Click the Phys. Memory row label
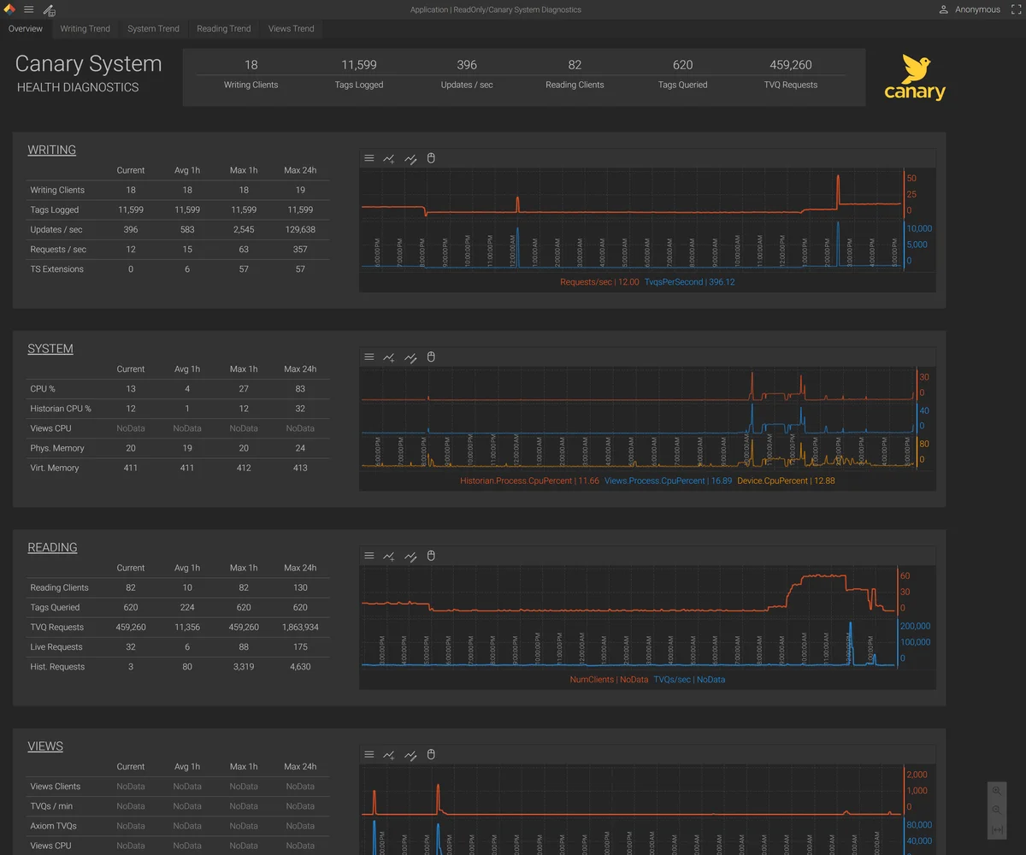This screenshot has height=855, width=1026. click(x=56, y=448)
